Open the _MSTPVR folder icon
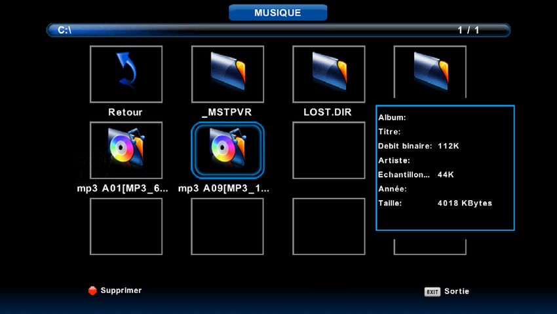This screenshot has height=314, width=557. 227,70
